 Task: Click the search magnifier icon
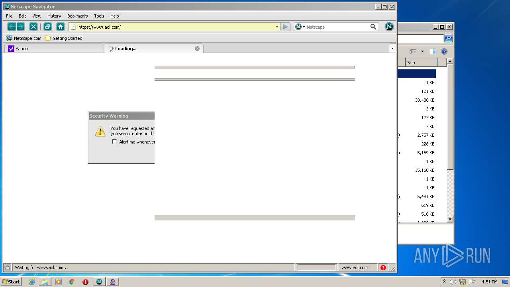coord(373,27)
